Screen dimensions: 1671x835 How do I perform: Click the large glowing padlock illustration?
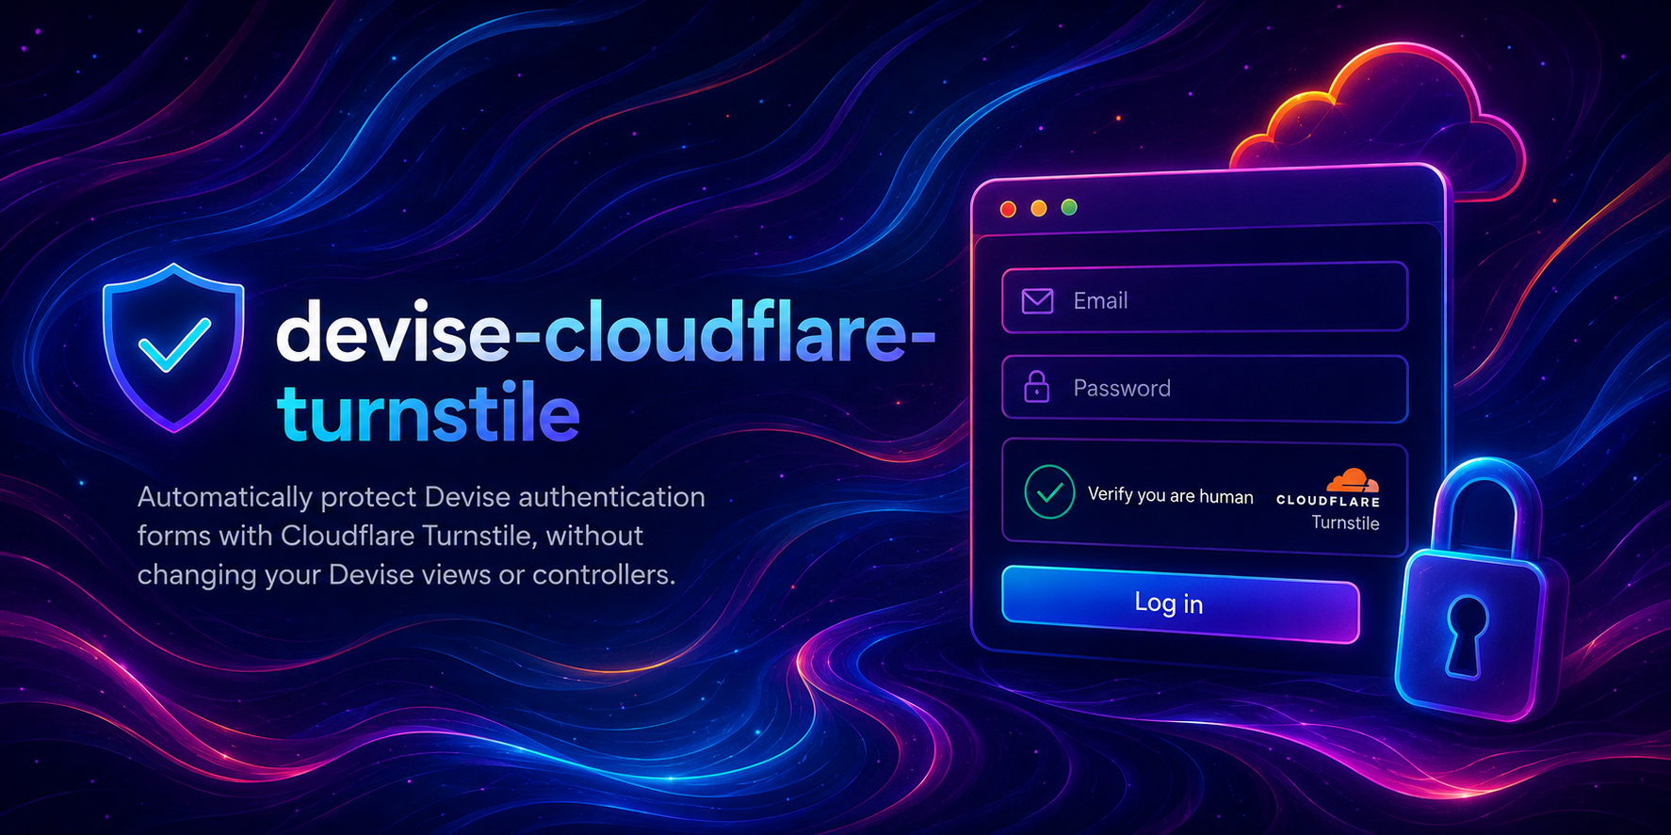pyautogui.click(x=1479, y=590)
